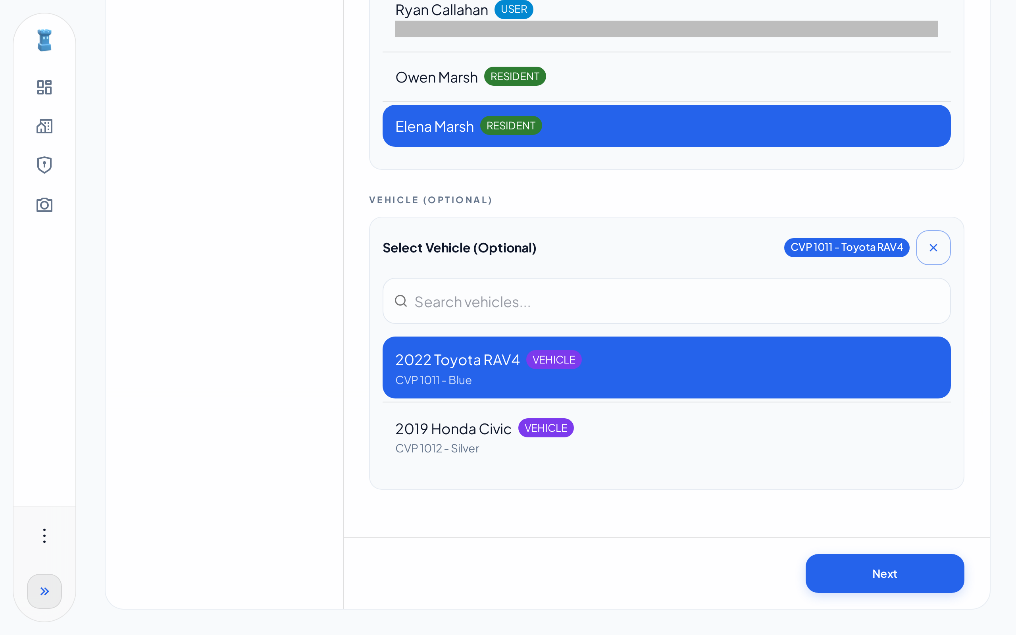Click the blue castle logo icon
The height and width of the screenshot is (635, 1016).
click(x=44, y=40)
